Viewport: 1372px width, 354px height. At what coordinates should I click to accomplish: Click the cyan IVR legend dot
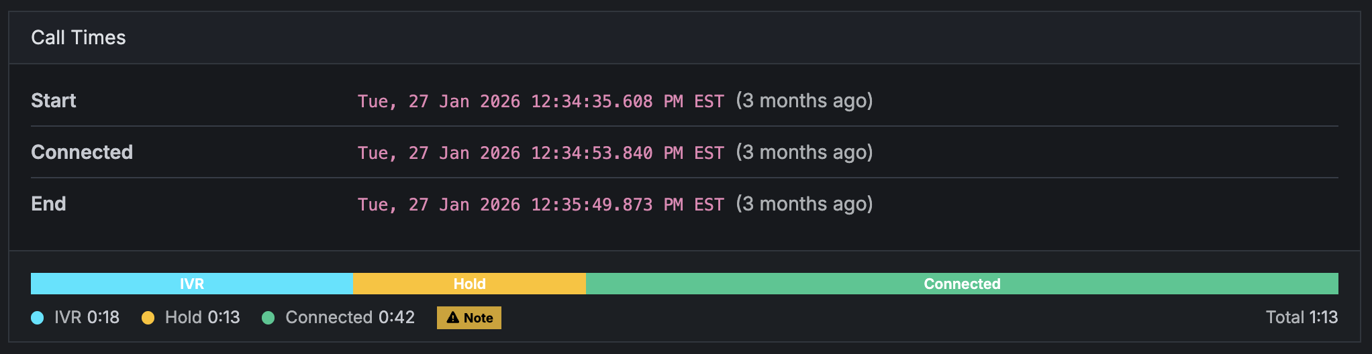click(x=38, y=318)
